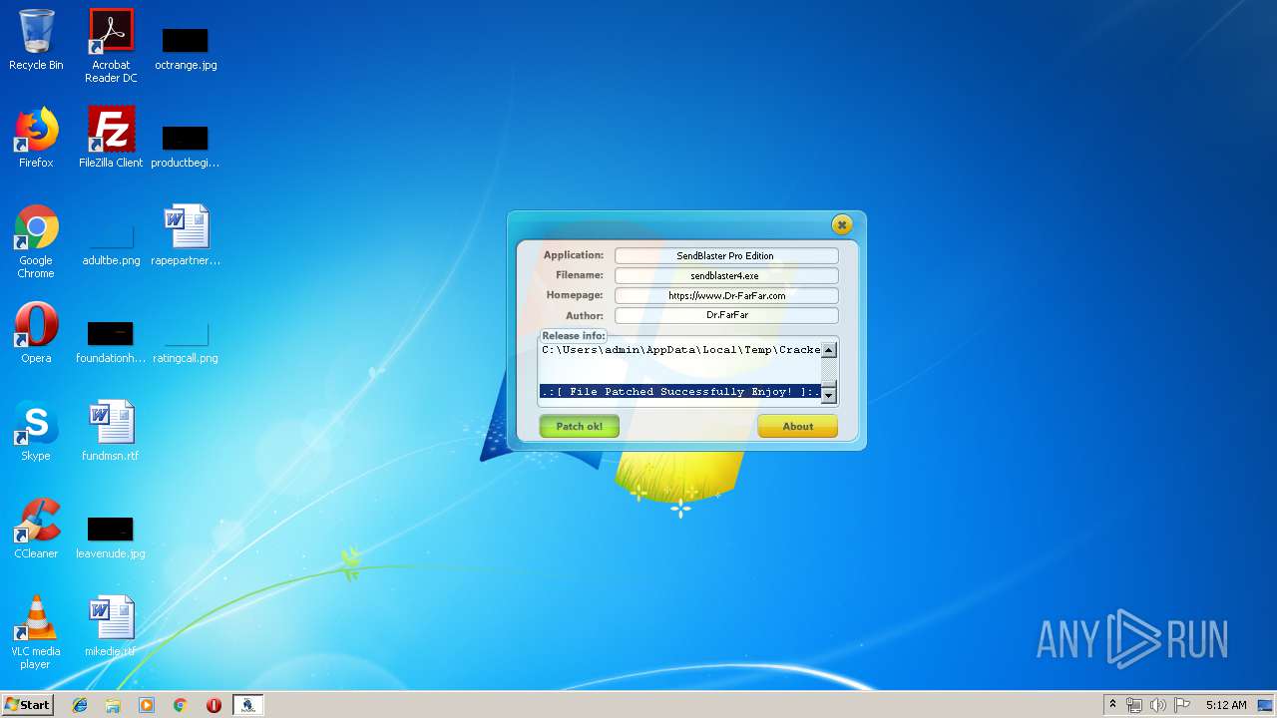Click release info scrollbar down arrow
This screenshot has width=1277, height=718.
click(828, 394)
